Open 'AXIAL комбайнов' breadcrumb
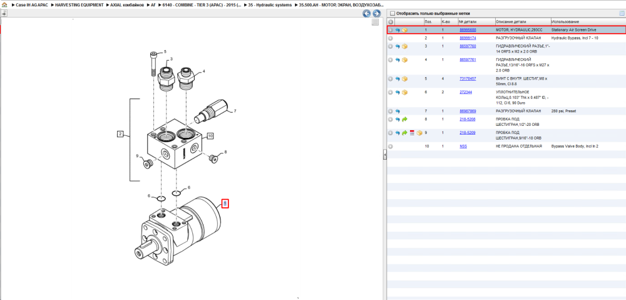This screenshot has height=300, width=626. [127, 5]
